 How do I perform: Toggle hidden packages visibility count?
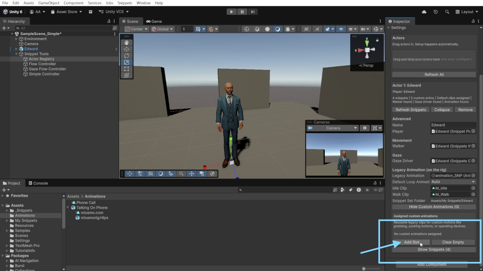pos(378,190)
